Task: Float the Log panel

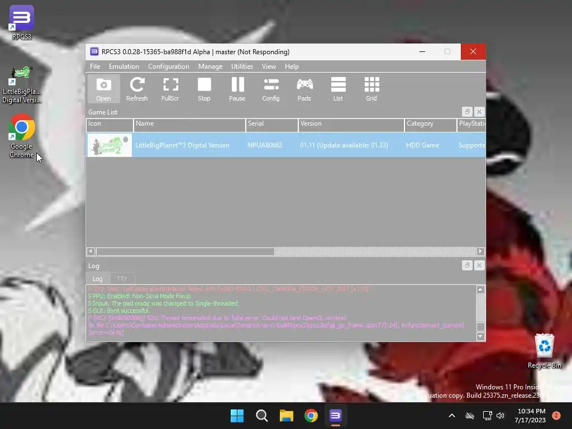Action: 468,265
